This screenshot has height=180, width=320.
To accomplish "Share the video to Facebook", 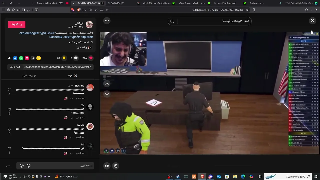I will coord(15,58).
